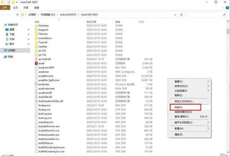Select the acasetup.arx file
The height and width of the screenshot is (156, 230).
[46, 122]
